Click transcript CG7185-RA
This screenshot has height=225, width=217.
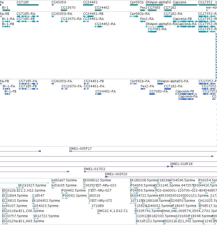(26, 14)
